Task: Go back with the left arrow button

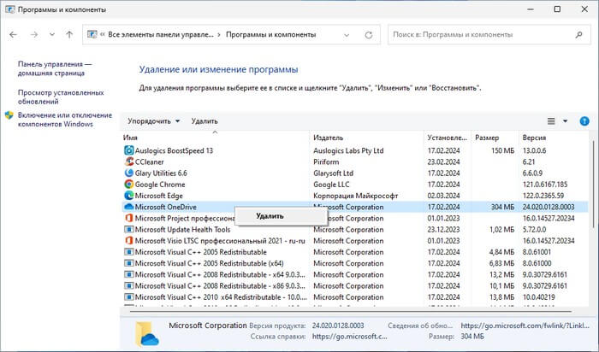Action: pyautogui.click(x=14, y=35)
